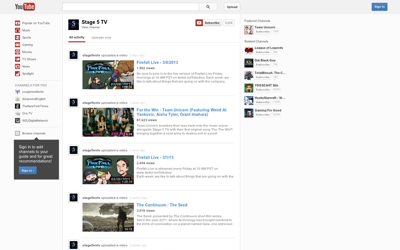Open Popular on YouTube icon
The image size is (400, 250).
coord(17,23)
